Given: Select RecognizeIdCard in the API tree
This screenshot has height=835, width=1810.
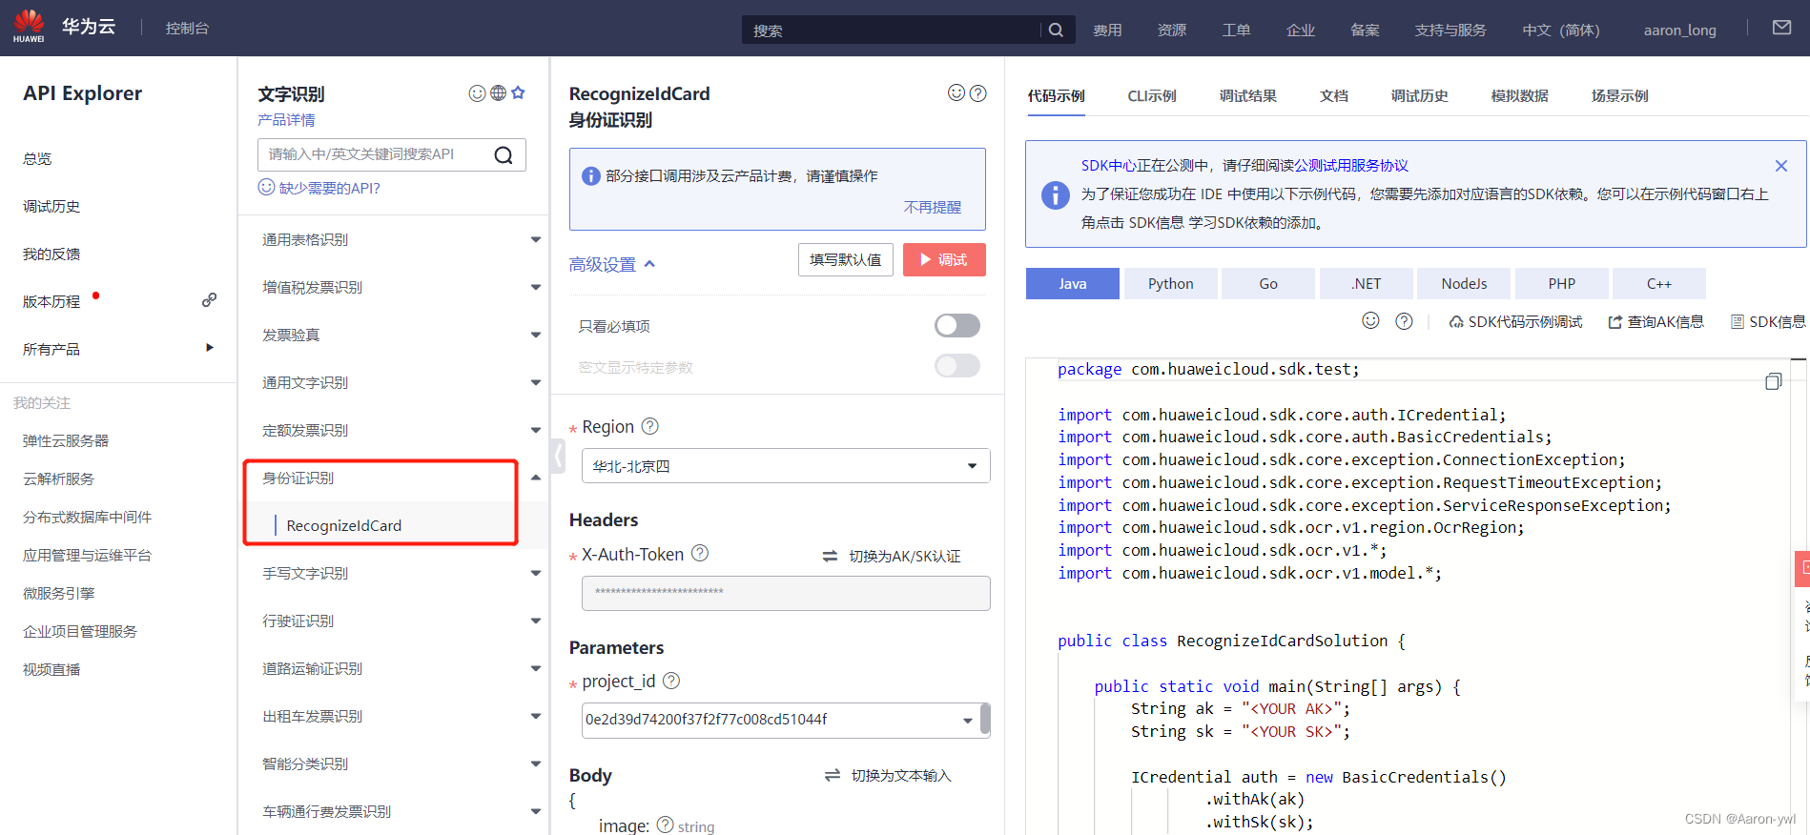Looking at the screenshot, I should click(344, 525).
